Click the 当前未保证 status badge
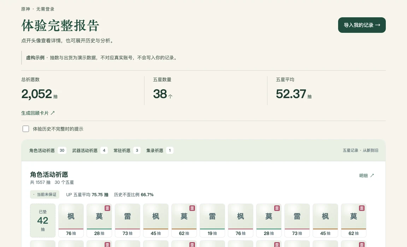The width and height of the screenshot is (407, 247). (45, 194)
